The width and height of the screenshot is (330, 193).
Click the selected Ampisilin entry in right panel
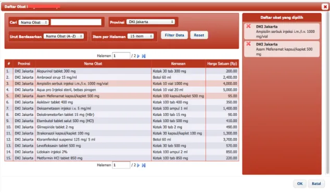pyautogui.click(x=282, y=31)
